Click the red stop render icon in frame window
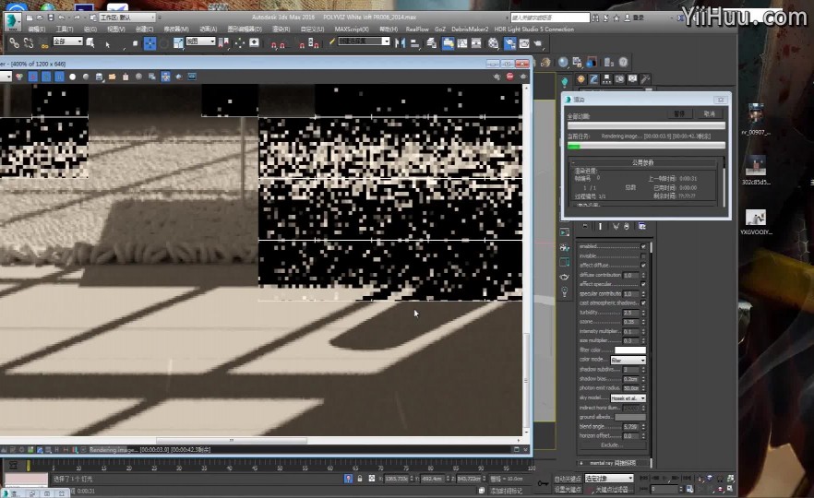The image size is (814, 498). [509, 77]
